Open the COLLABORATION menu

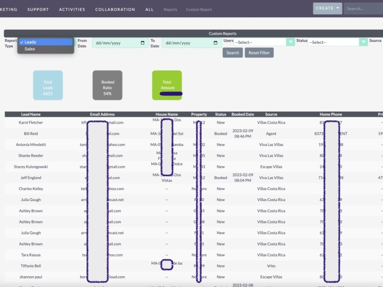pyautogui.click(x=115, y=9)
